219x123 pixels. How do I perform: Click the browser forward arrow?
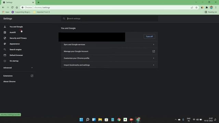(8, 8)
